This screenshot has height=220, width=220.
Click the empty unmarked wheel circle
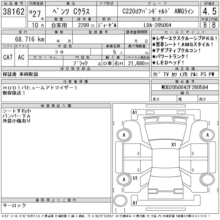[208, 180]
